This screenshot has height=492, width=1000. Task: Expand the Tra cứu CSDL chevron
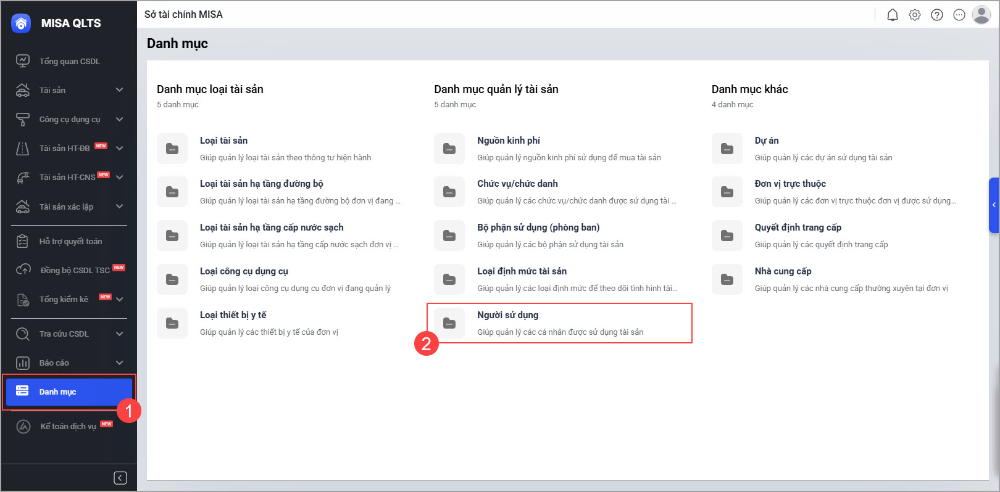click(x=119, y=334)
